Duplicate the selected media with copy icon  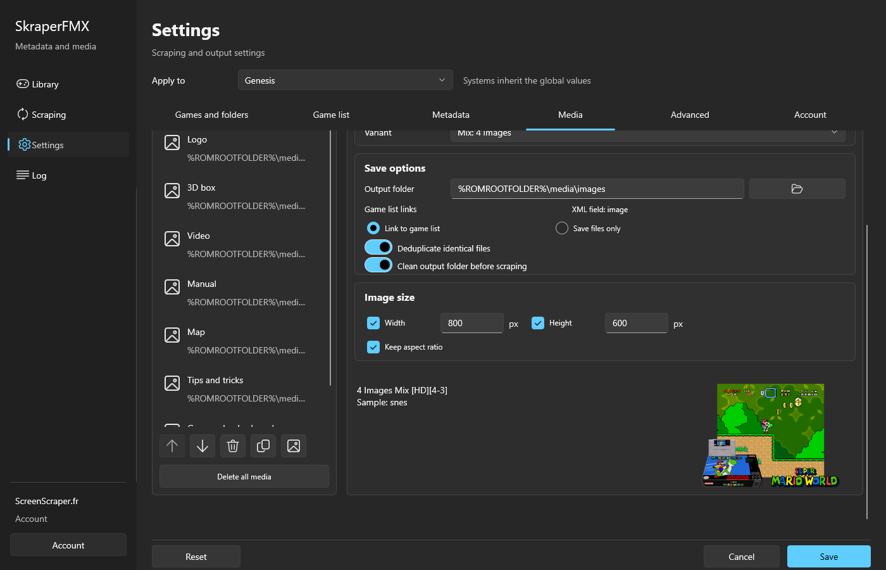pos(263,446)
